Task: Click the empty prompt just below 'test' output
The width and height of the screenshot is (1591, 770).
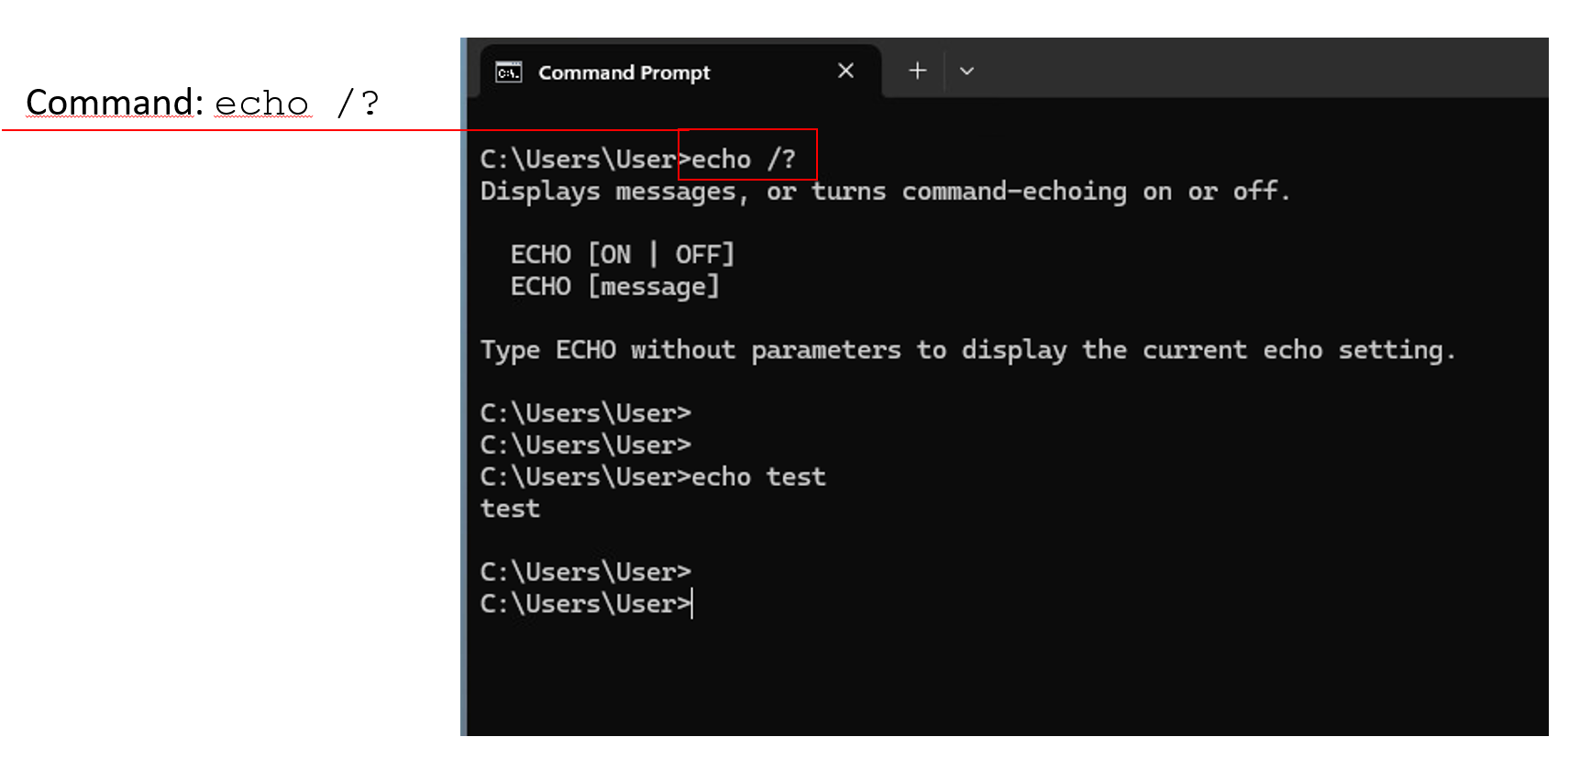Action: [585, 572]
